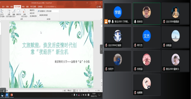Click the zoom out minus button

click(x=85, y=91)
